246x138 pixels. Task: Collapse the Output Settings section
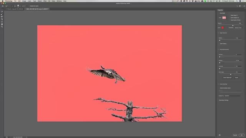coord(218,84)
